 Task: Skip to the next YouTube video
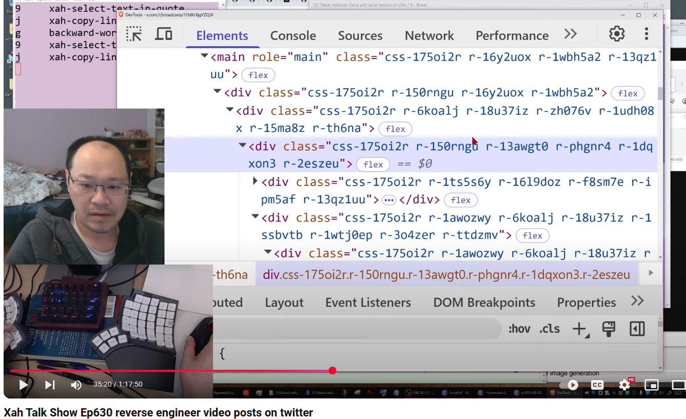point(50,385)
